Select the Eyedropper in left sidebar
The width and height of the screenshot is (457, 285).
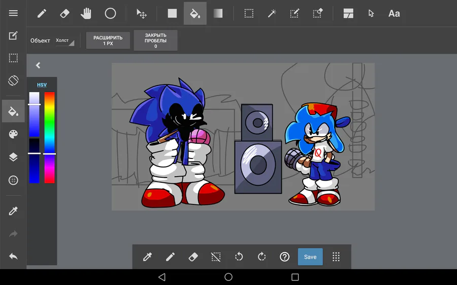13,211
